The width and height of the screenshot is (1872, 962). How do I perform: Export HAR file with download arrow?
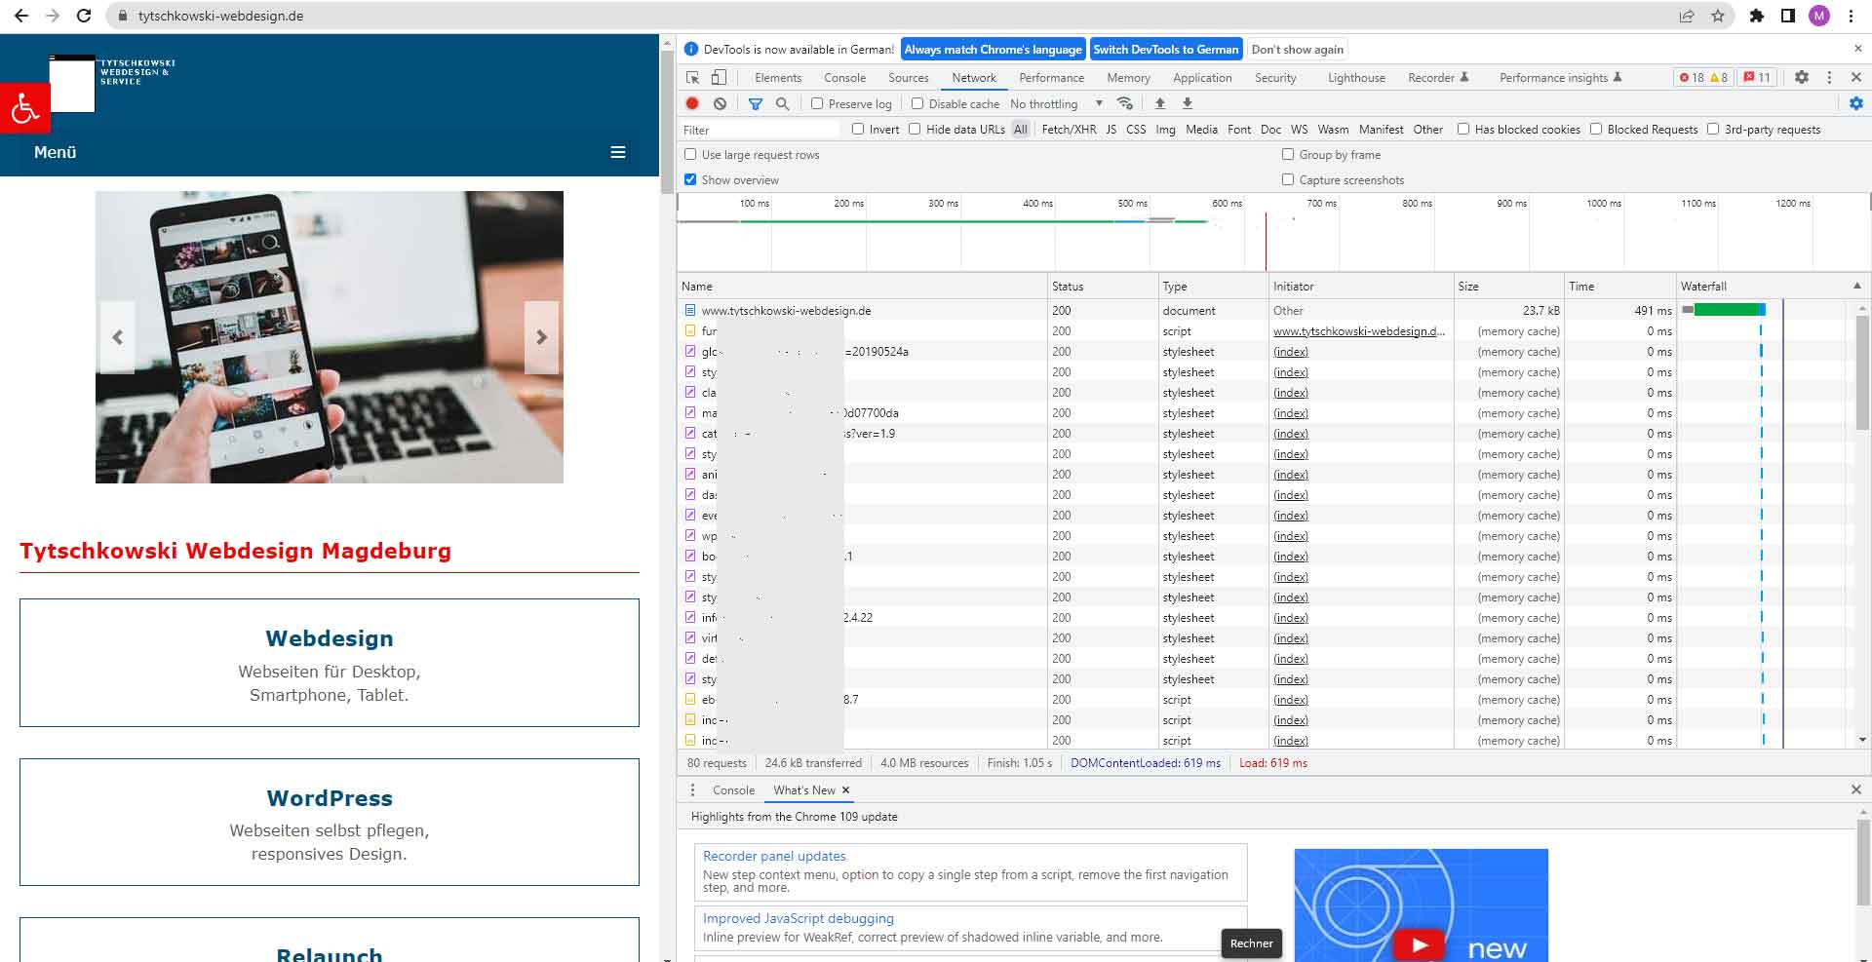(1188, 103)
